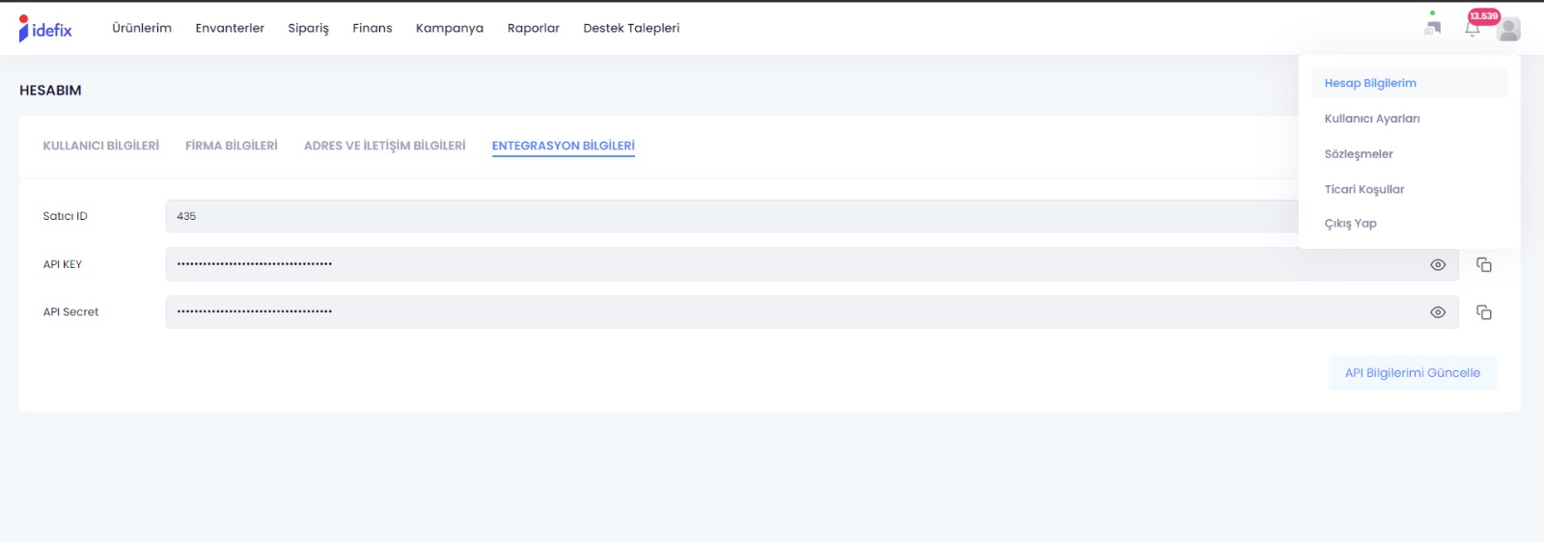Open the Envanterler menu
This screenshot has width=1544, height=542.
pyautogui.click(x=230, y=28)
